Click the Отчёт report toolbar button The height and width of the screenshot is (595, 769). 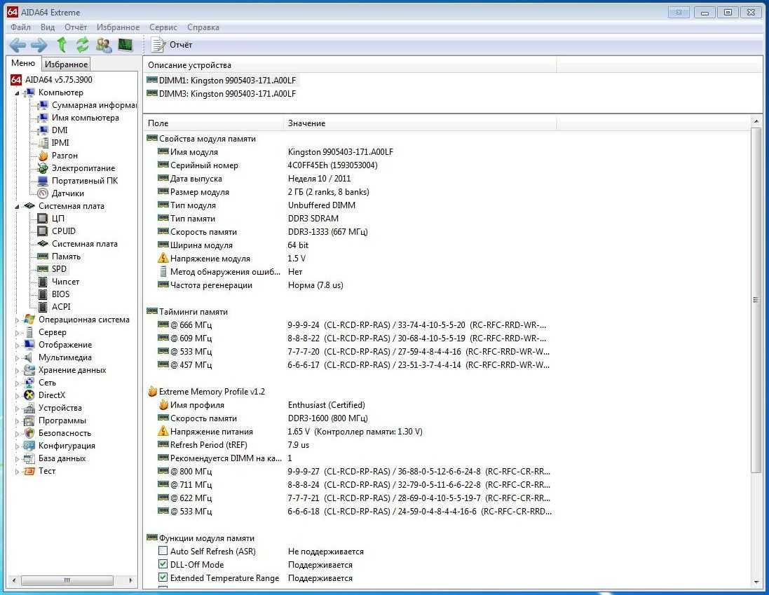[x=171, y=45]
